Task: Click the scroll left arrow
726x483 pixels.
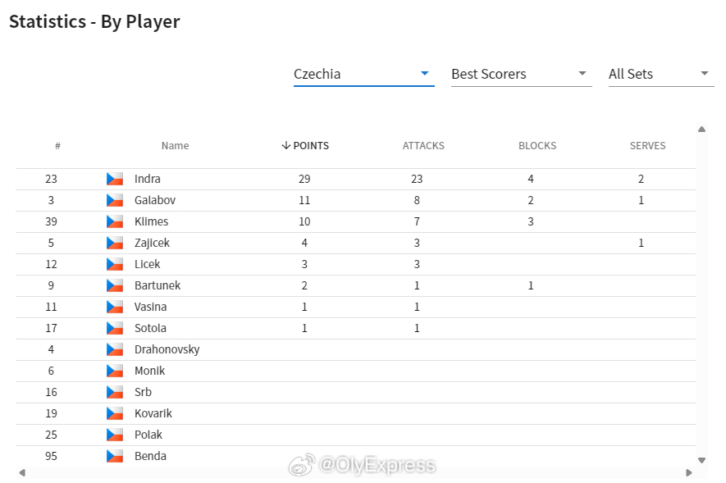Action: [x=22, y=473]
